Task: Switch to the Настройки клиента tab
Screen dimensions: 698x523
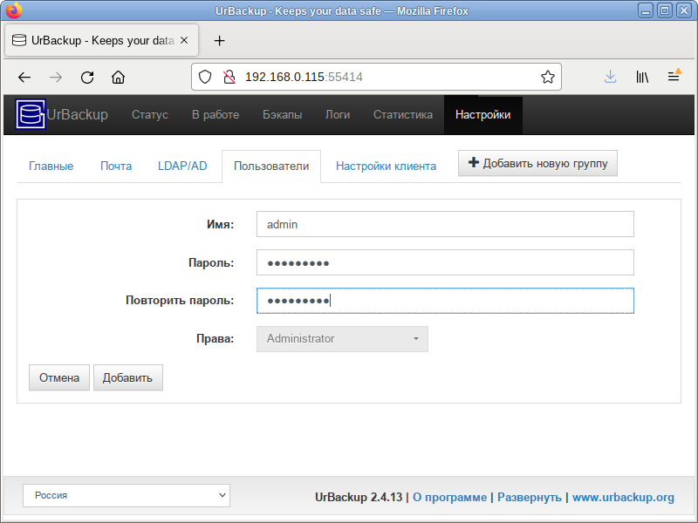Action: [386, 166]
